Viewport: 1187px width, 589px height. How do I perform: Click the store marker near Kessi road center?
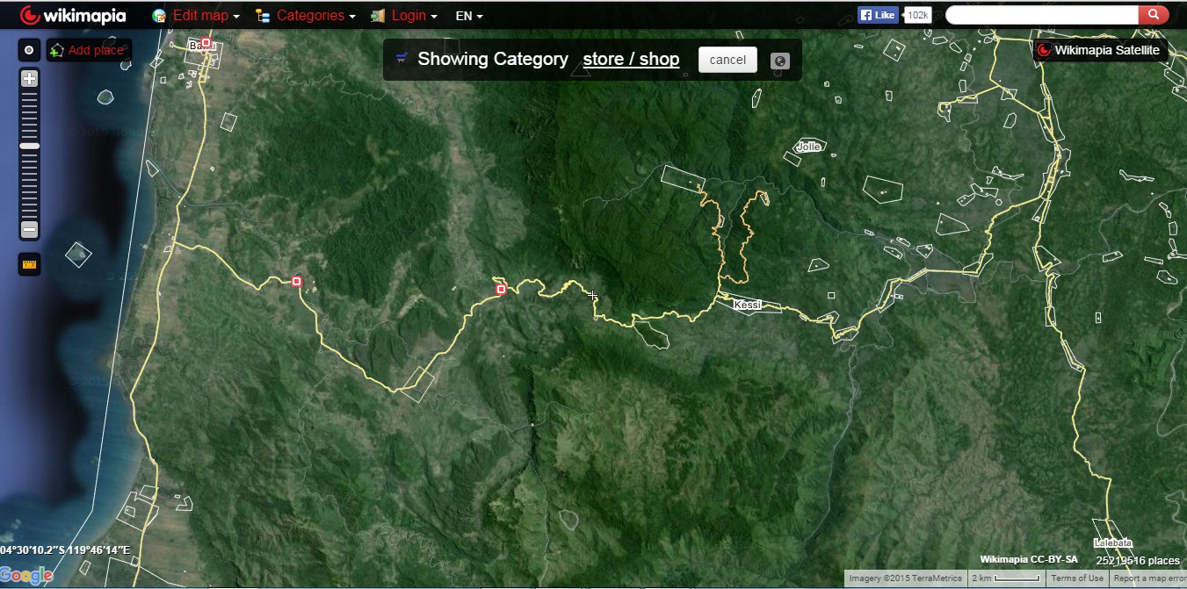501,290
